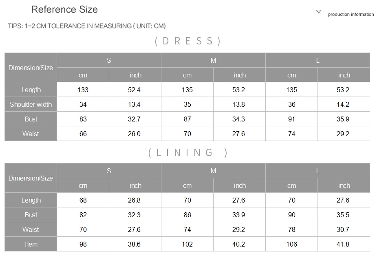
Task: Click the LINING table title
Action: click(x=188, y=152)
